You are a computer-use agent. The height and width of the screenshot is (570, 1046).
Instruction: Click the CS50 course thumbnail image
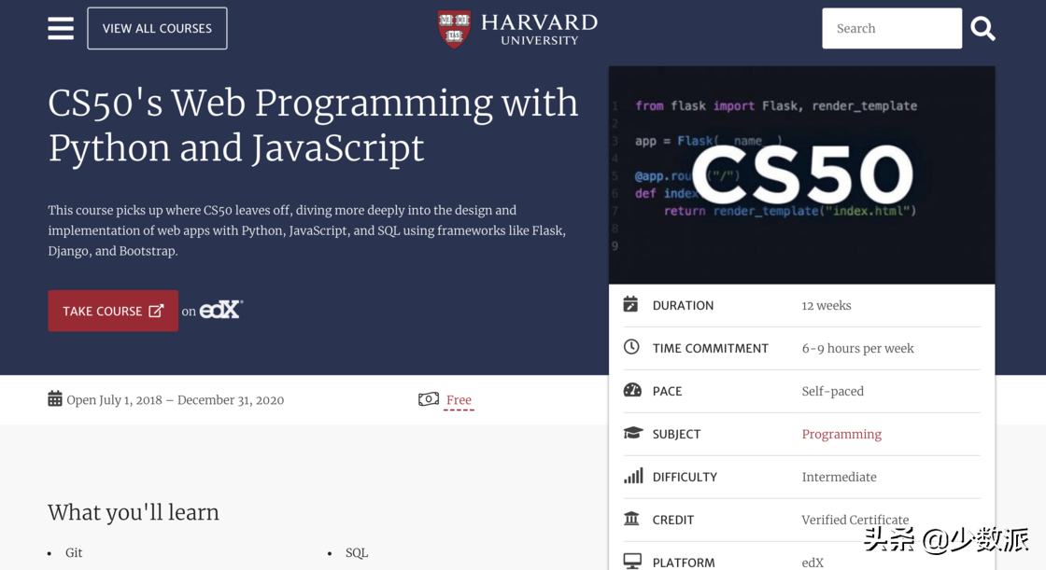coord(801,174)
